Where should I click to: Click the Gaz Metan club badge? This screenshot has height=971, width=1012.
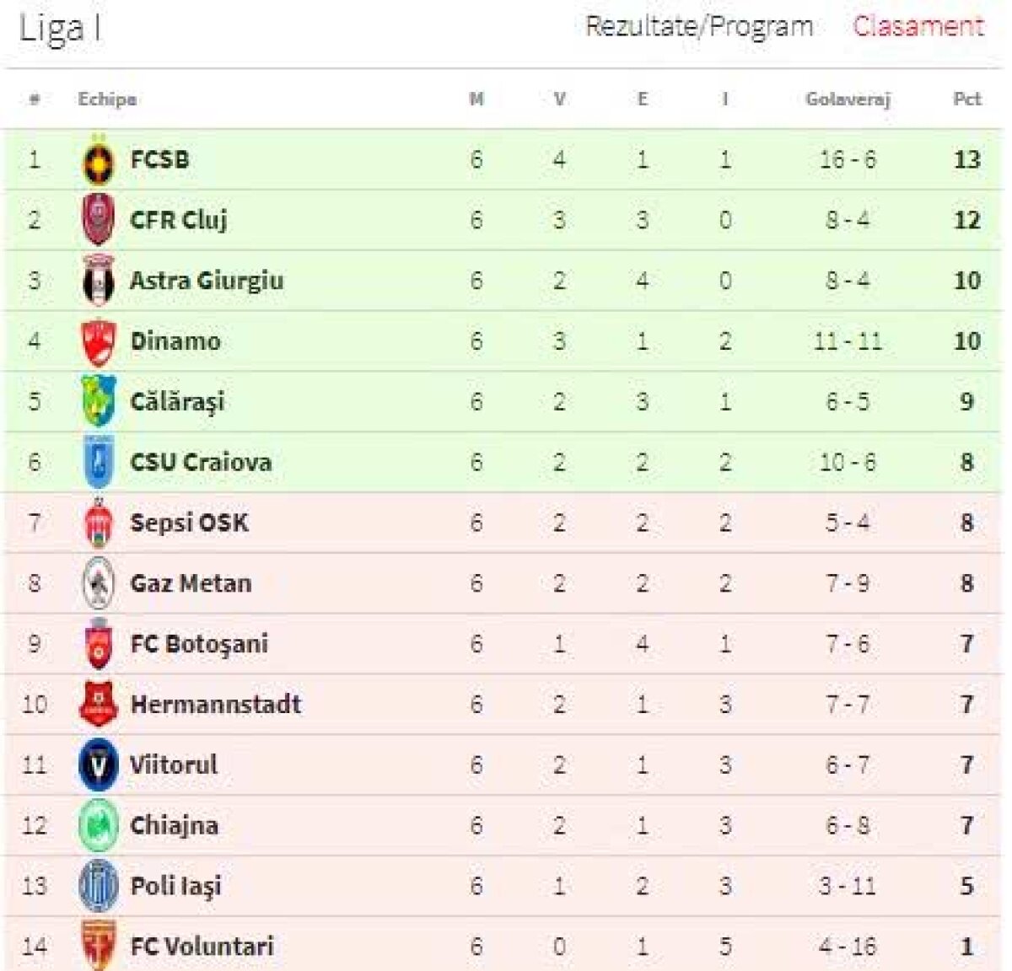(100, 582)
